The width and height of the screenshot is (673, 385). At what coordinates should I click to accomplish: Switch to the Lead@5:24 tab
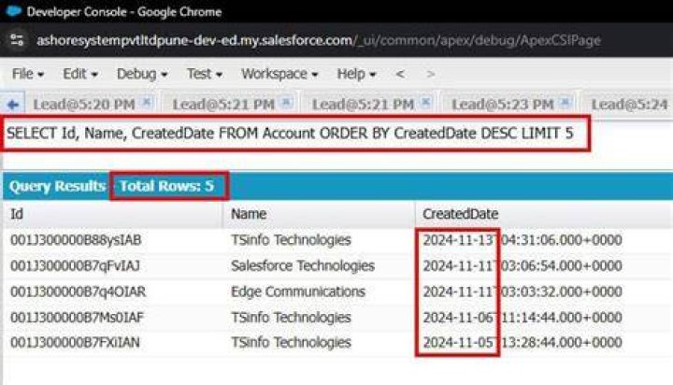(629, 105)
